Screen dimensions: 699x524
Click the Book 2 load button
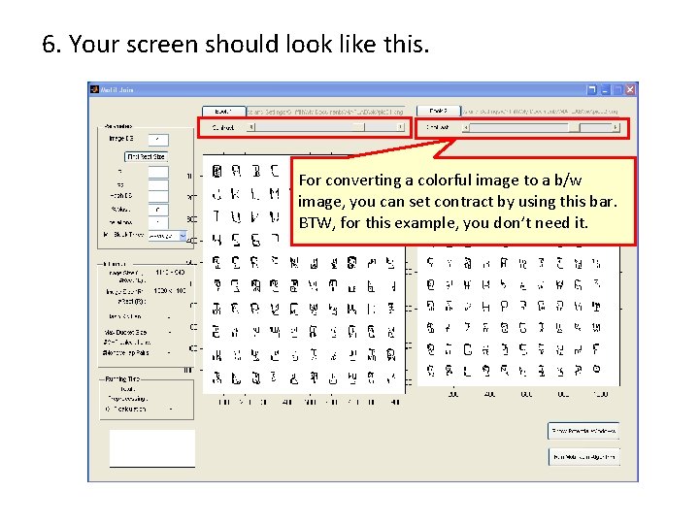click(438, 111)
